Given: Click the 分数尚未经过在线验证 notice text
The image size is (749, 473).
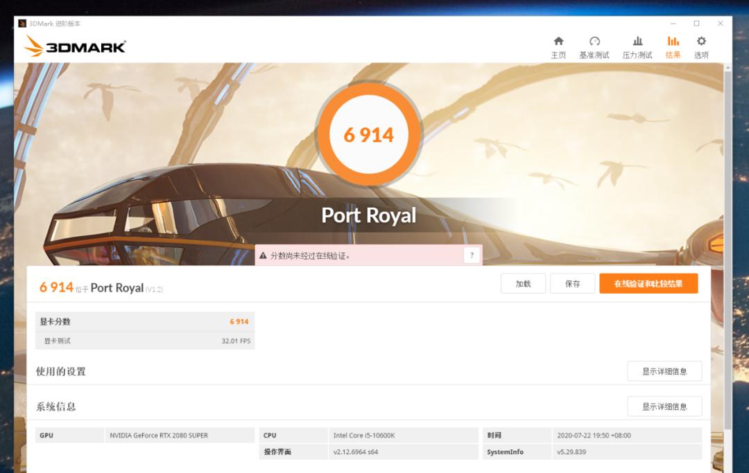Looking at the screenshot, I should (310, 256).
